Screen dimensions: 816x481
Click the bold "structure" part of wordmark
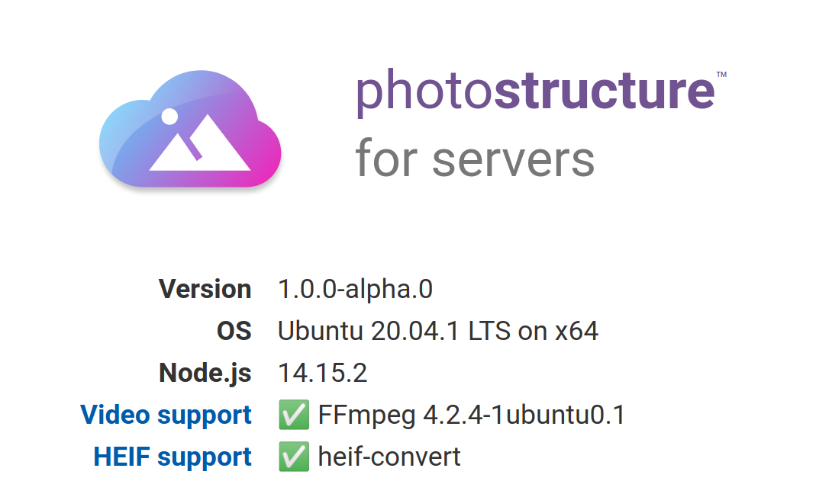605,90
